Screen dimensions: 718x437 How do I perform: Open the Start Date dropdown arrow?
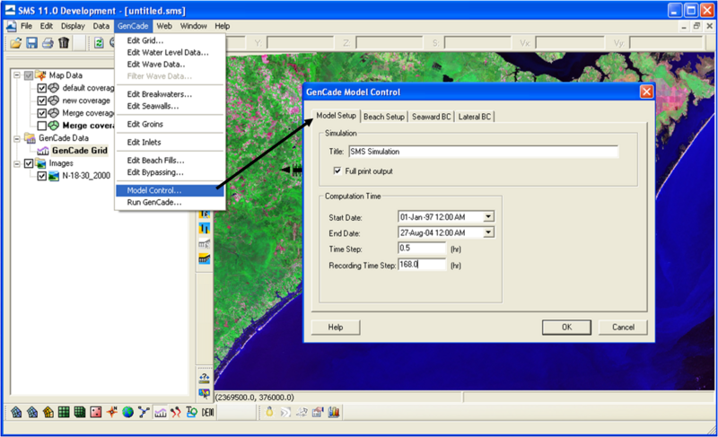coord(488,216)
